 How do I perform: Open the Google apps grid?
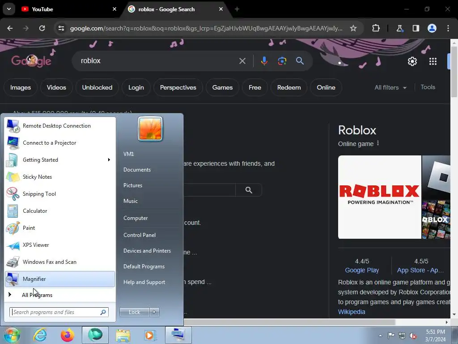point(433,61)
